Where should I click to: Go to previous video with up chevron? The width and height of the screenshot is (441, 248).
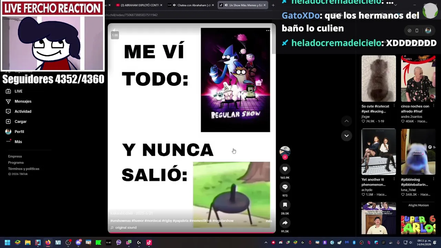(347, 121)
